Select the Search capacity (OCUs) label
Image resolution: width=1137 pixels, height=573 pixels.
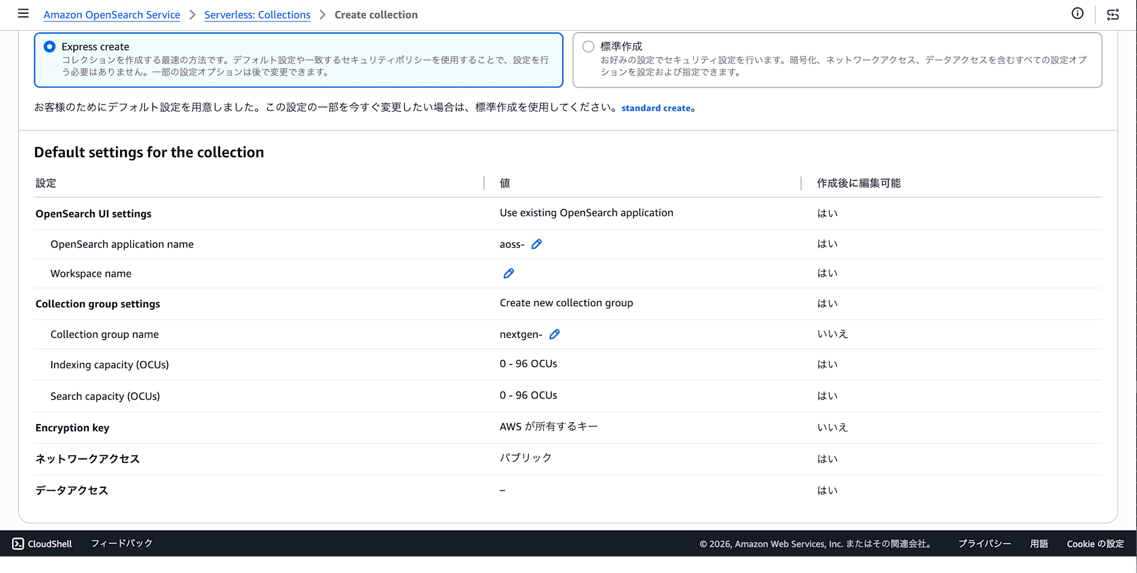click(x=105, y=396)
